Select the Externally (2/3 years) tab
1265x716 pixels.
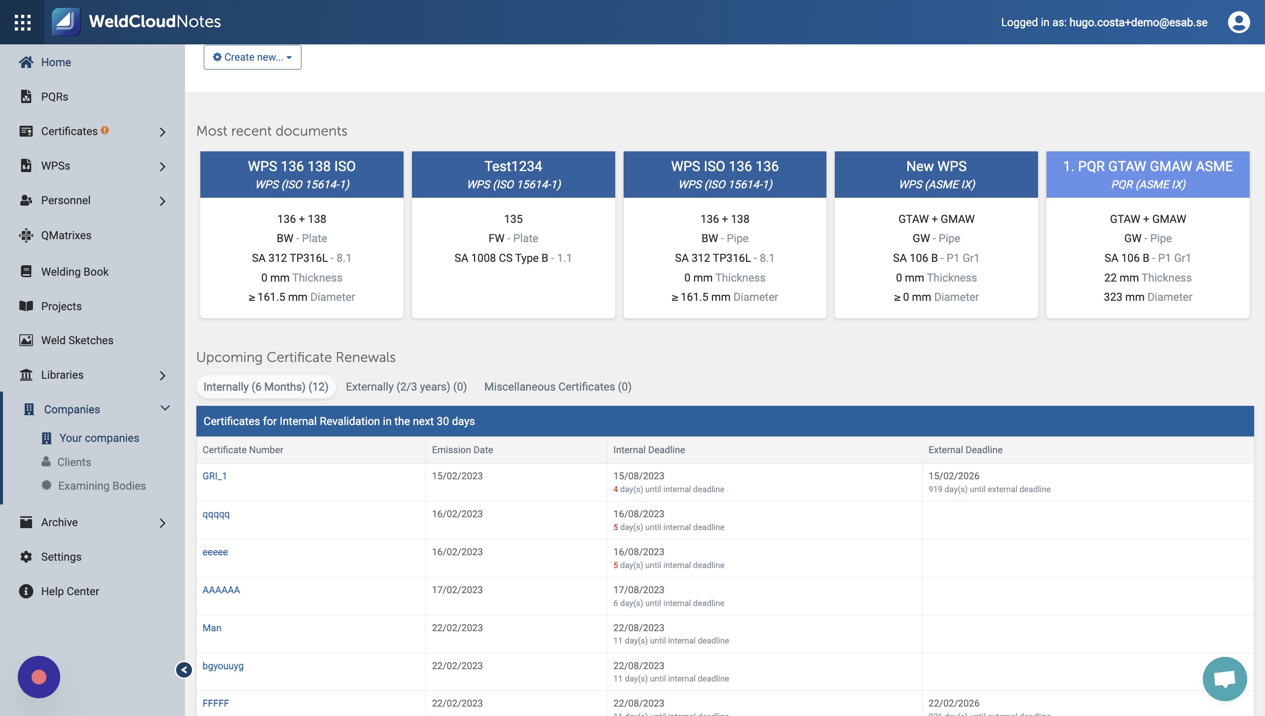tap(406, 387)
